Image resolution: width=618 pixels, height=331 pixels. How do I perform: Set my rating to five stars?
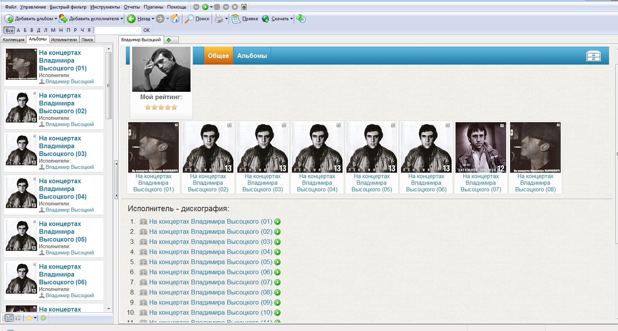click(174, 107)
